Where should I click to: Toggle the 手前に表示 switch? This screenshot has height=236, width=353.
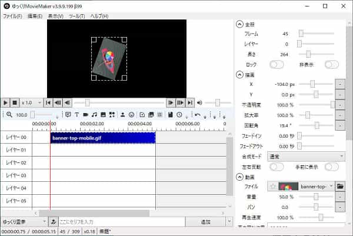(332, 167)
